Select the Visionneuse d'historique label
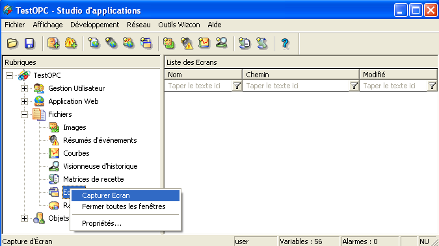Viewport: 439px width, 246px height. tap(101, 166)
